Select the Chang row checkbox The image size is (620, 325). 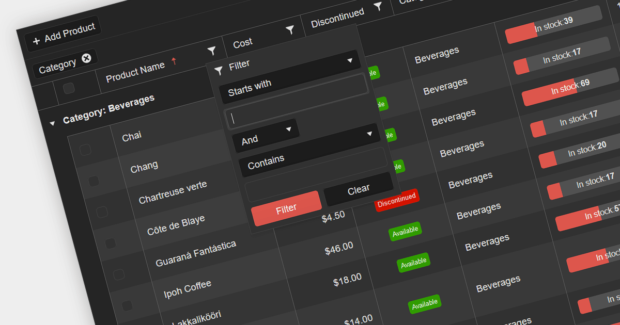(x=94, y=181)
